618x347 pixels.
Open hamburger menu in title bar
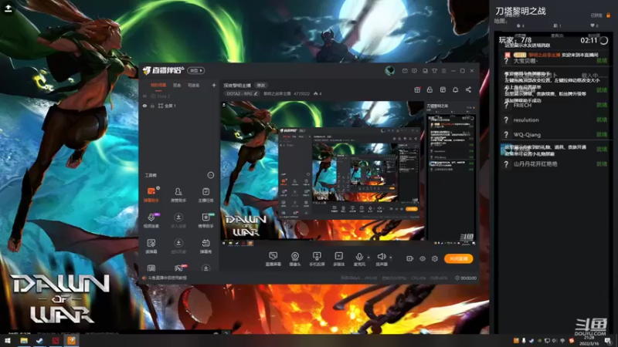pos(443,71)
